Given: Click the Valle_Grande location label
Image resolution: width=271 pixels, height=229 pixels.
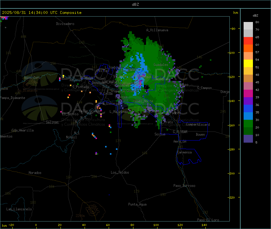Looking at the screenshot, I should tap(89, 111).
